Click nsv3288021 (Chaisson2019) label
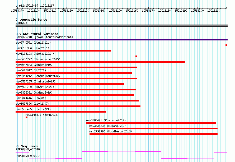Viewport: 235px width, 162px height. (106, 120)
